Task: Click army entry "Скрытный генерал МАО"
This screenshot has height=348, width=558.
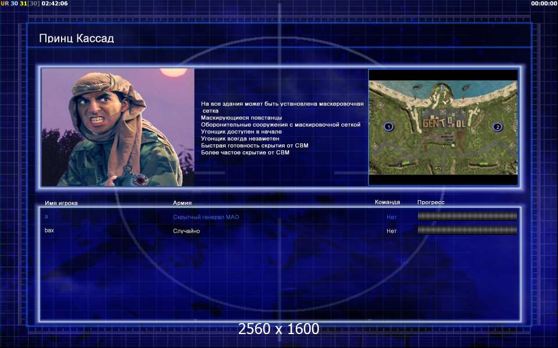Action: coord(206,217)
